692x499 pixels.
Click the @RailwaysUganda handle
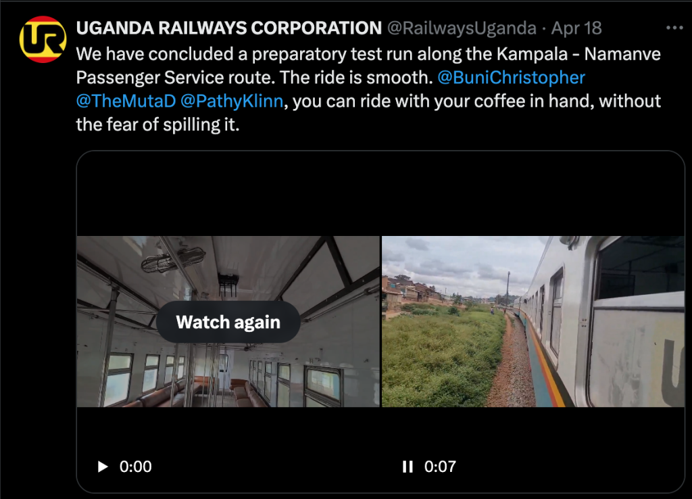point(461,28)
